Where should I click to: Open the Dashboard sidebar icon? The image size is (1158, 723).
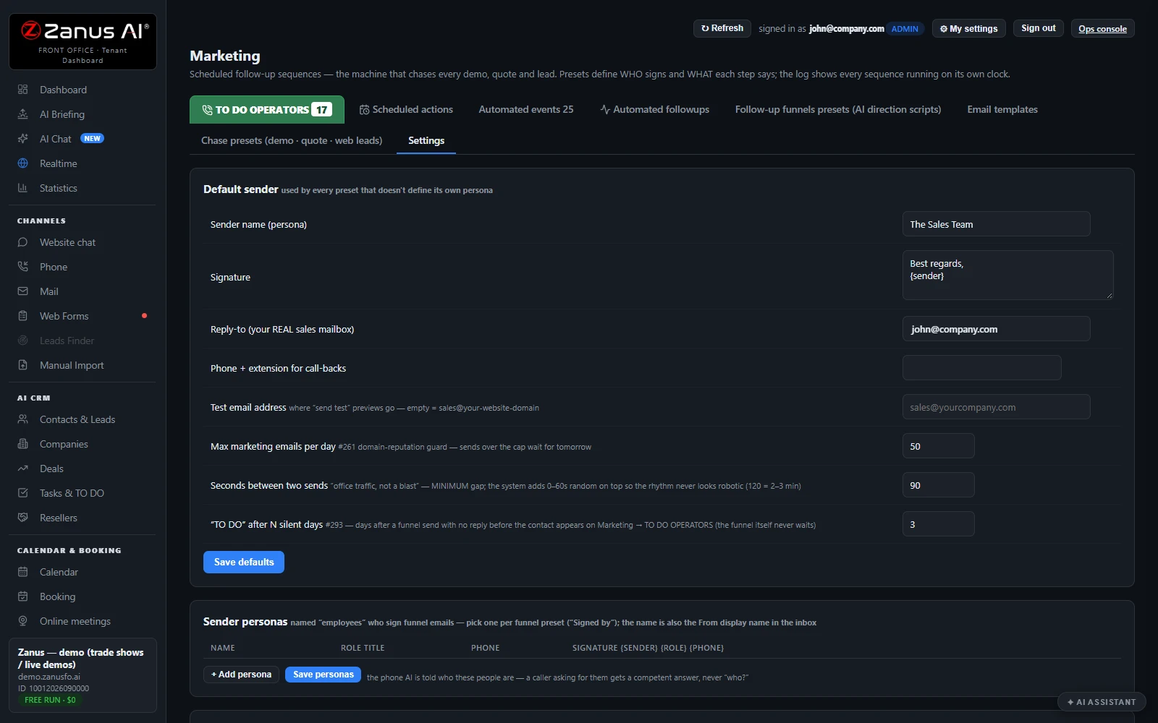22,90
